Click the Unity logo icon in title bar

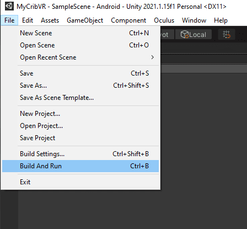tap(9, 7)
